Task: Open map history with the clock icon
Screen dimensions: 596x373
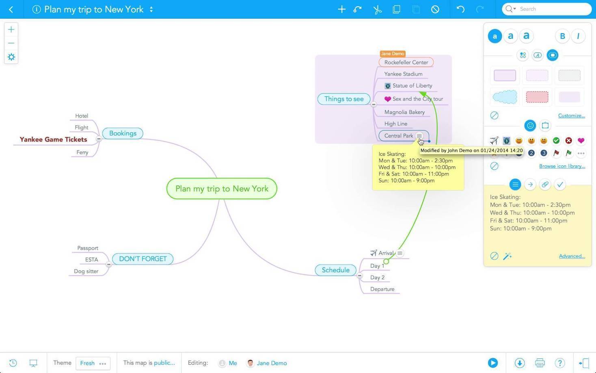Action: click(x=13, y=363)
